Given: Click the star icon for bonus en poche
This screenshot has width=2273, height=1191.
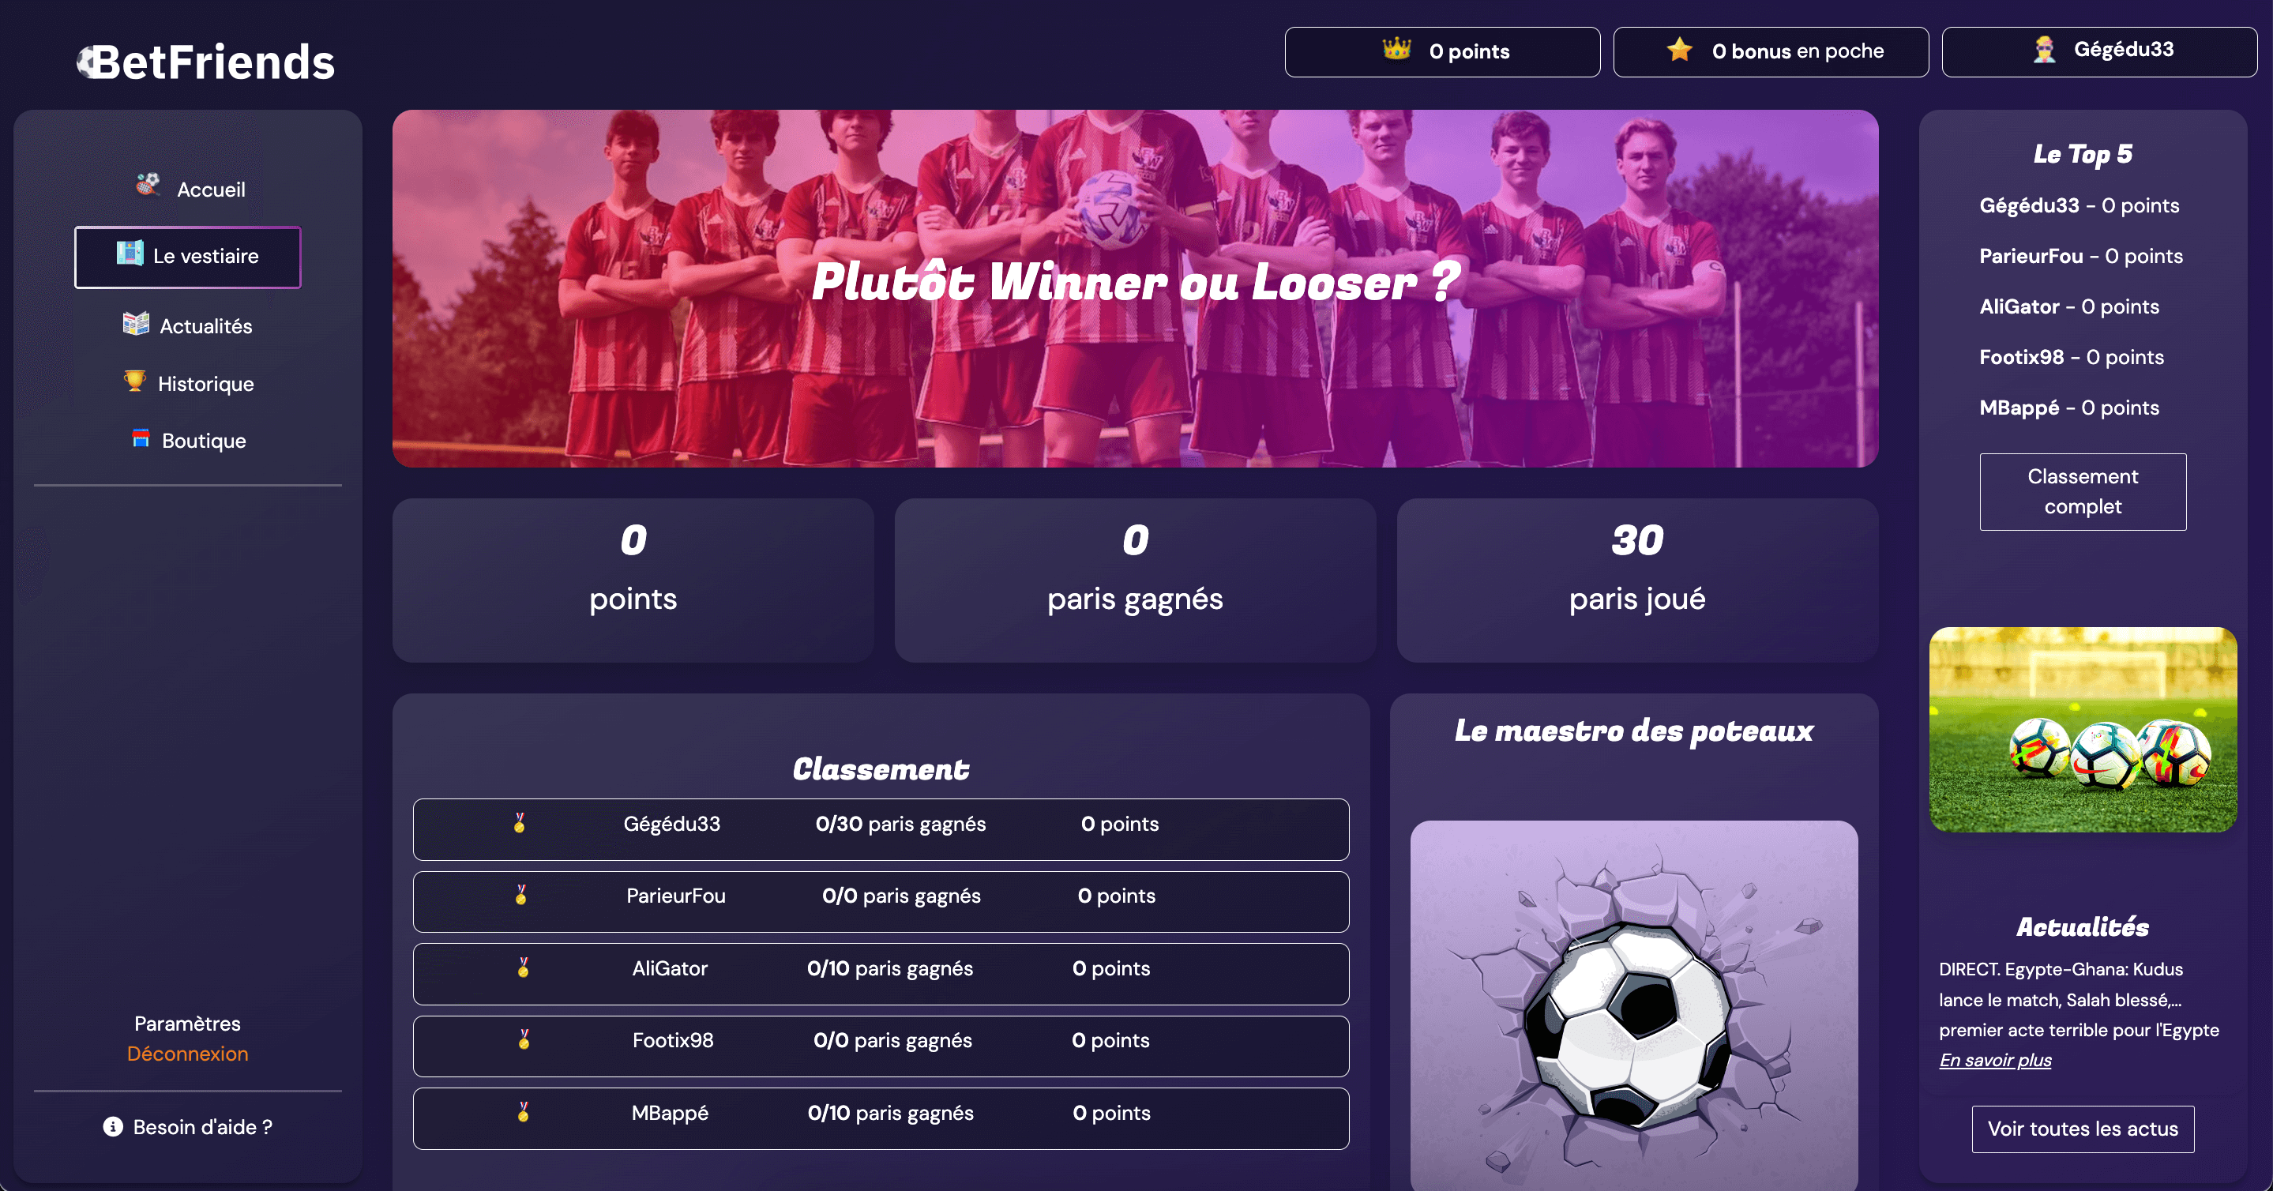Looking at the screenshot, I should point(1679,50).
